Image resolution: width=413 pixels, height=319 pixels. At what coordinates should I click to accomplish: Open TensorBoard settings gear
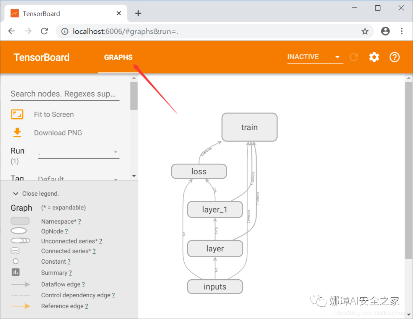point(374,57)
